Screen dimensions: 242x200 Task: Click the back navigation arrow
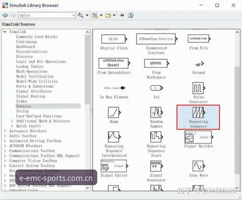(x=5, y=15)
